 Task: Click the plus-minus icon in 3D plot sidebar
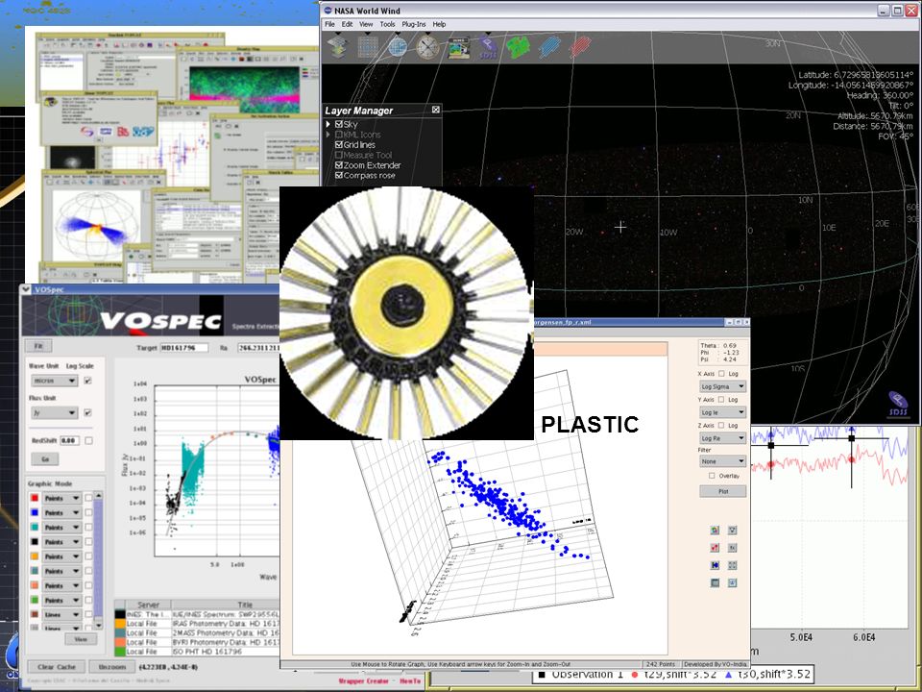tap(732, 583)
